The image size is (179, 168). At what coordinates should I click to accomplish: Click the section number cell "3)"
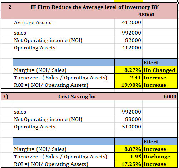[x=5, y=96]
